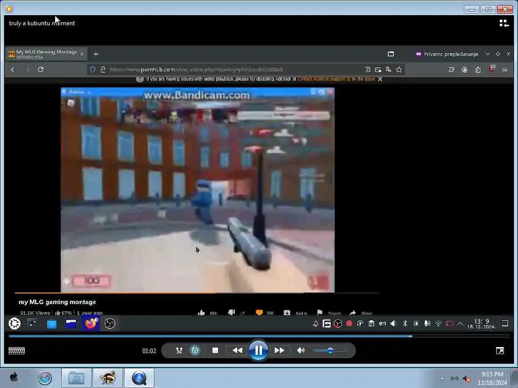518x388 pixels.
Task: Click the Firefox back arrow
Action: (13, 70)
